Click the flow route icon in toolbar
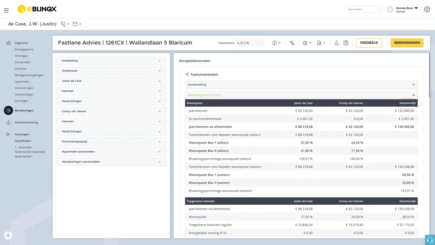 [x=292, y=43]
